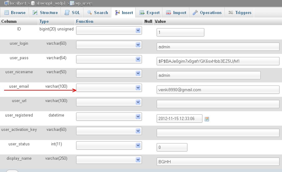Viewport: 282px width, 172px height.
Task: Click the Search magnifier icon
Action: tap(89, 13)
